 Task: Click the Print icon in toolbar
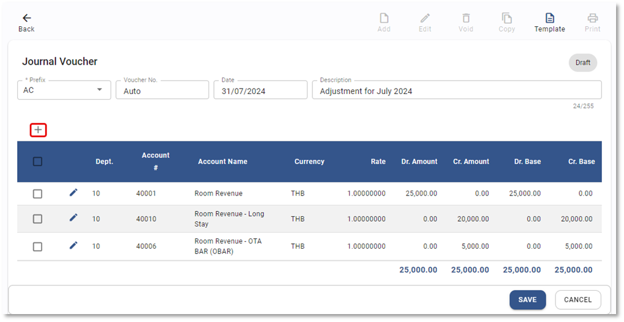pos(592,18)
